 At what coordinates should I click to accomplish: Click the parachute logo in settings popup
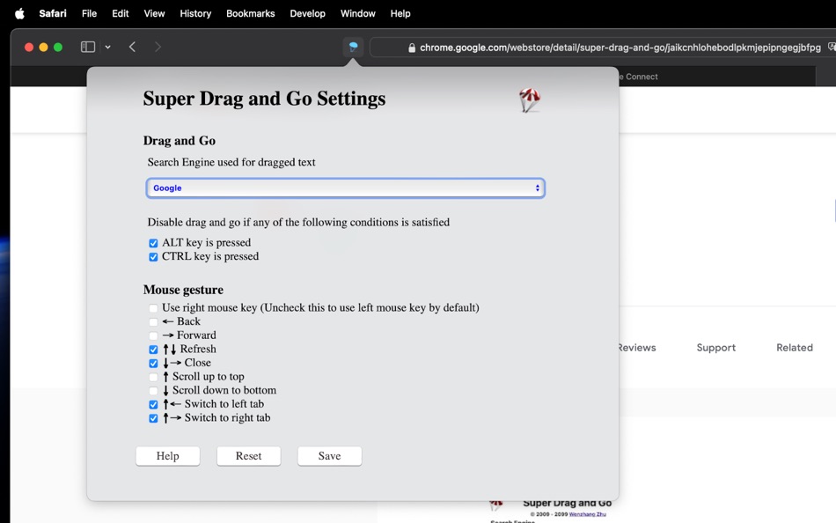pyautogui.click(x=530, y=99)
